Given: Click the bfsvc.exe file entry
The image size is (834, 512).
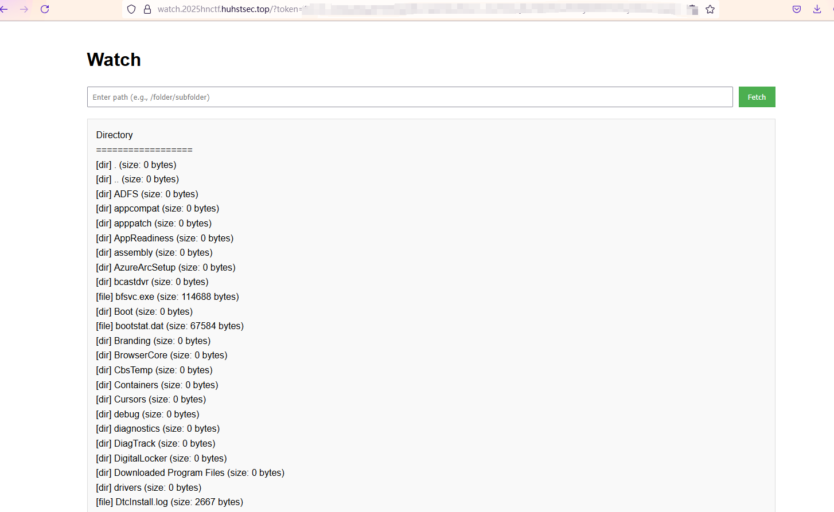Looking at the screenshot, I should point(167,296).
